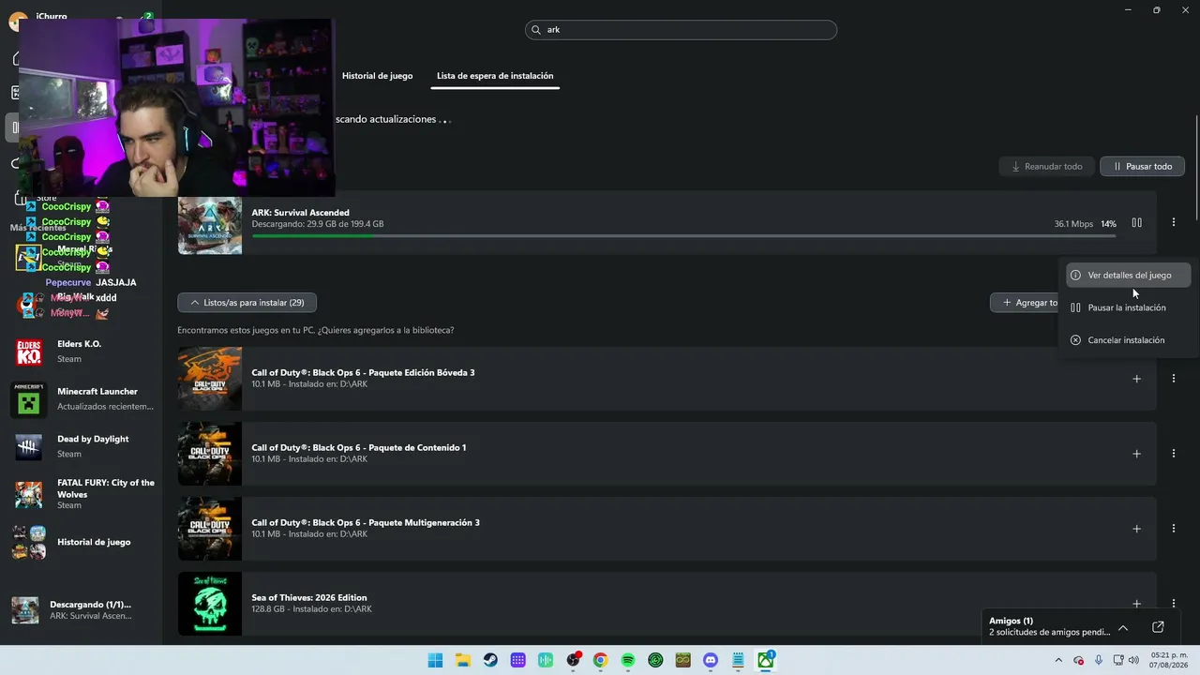
Task: Click the ARK: Survival Ascended title text
Action: [x=300, y=213]
